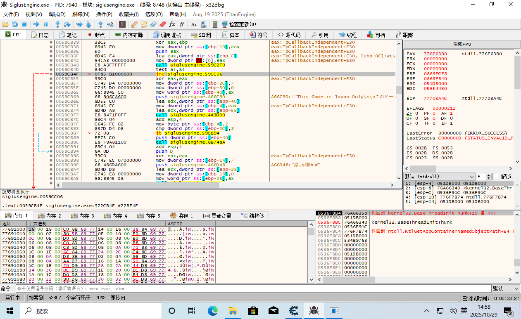The width and height of the screenshot is (521, 319).
Task: Increase the argument count spinner
Action: coord(489,175)
